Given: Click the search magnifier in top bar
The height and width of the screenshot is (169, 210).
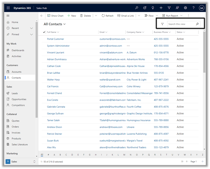Looking at the screenshot, I should point(137,8).
